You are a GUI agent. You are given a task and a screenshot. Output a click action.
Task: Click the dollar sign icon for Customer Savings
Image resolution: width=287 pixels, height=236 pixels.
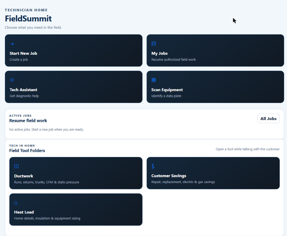coord(153,166)
